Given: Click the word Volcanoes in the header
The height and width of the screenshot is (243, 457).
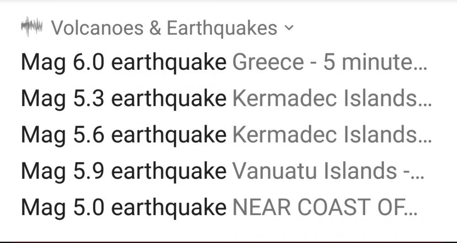Looking at the screenshot, I should pyautogui.click(x=97, y=28).
